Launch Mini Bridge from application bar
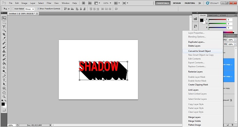The height and width of the screenshot is (127, 238). [x=90, y=3]
